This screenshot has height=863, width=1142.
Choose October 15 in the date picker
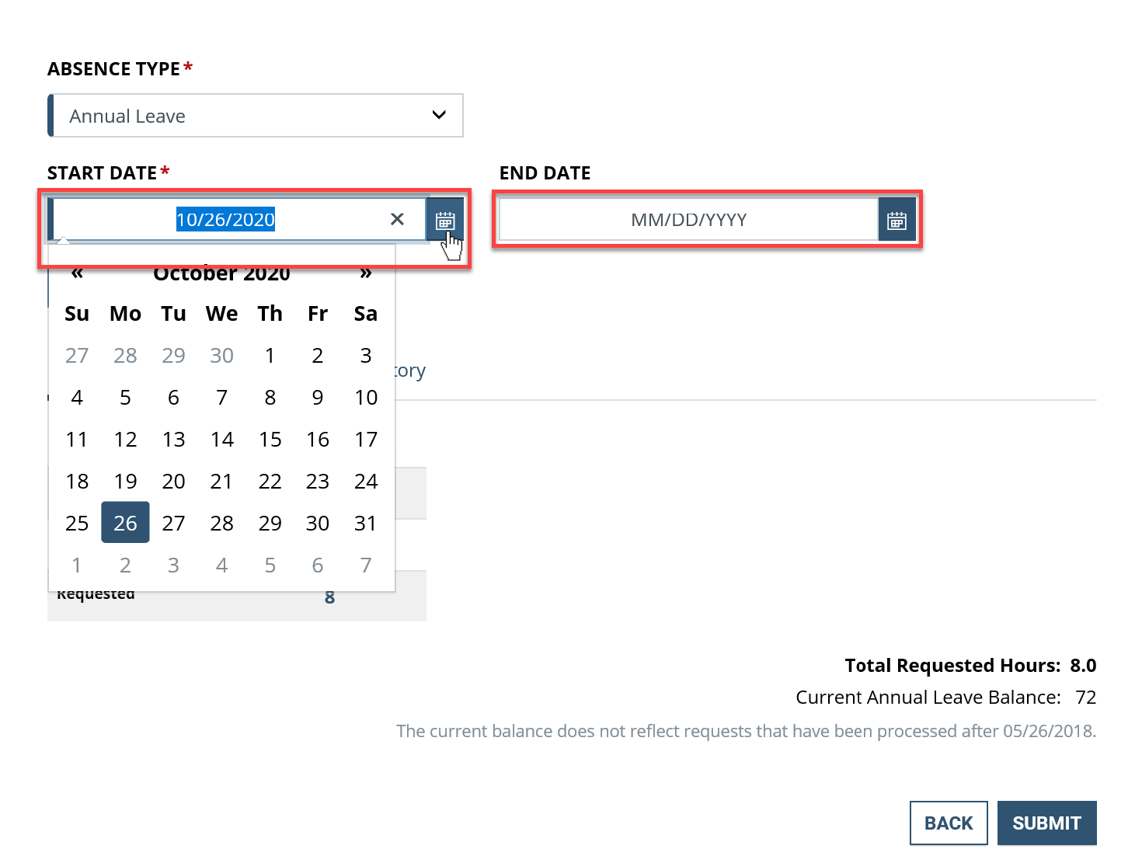[270, 439]
